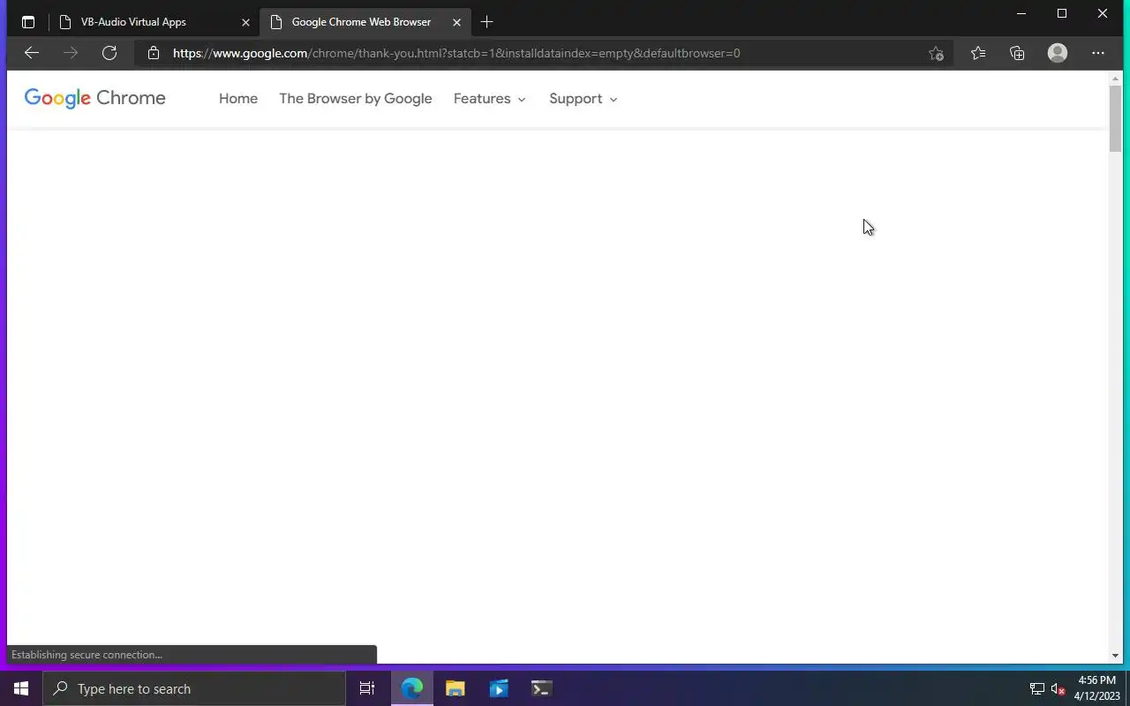Viewport: 1130px width, 706px height.
Task: Open Collections panel
Action: [1017, 53]
